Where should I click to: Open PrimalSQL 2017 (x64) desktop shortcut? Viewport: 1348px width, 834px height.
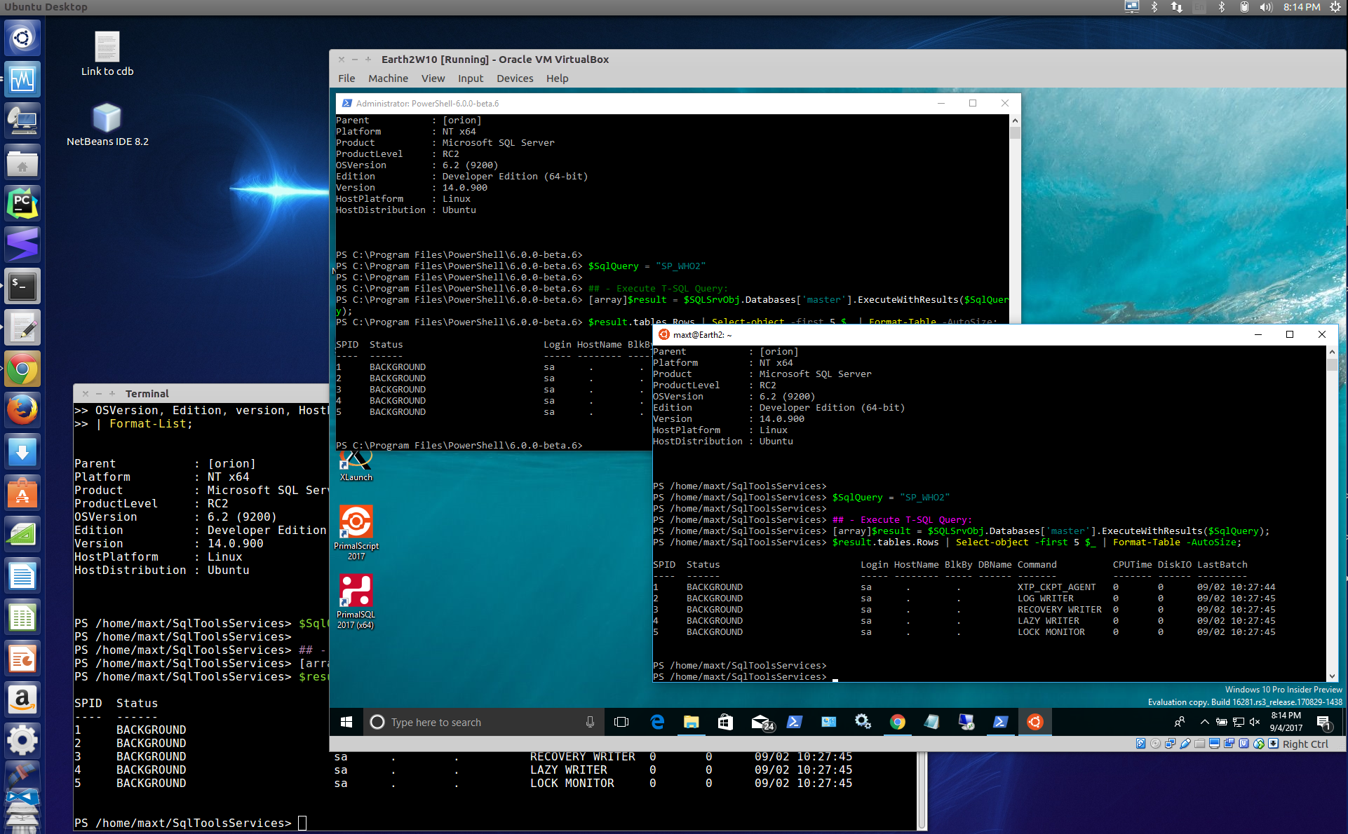[x=356, y=601]
